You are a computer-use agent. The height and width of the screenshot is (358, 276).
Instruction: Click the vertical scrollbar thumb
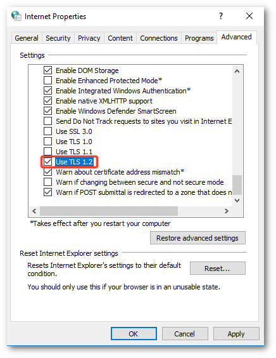[x=237, y=185]
